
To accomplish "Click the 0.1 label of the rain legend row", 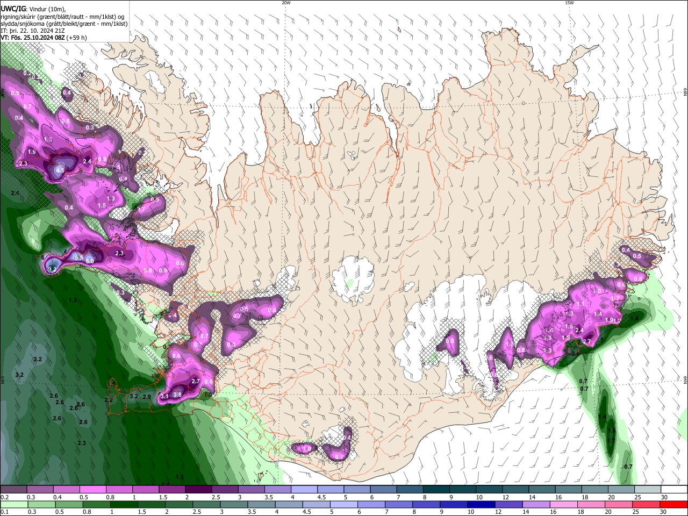I will (4, 512).
